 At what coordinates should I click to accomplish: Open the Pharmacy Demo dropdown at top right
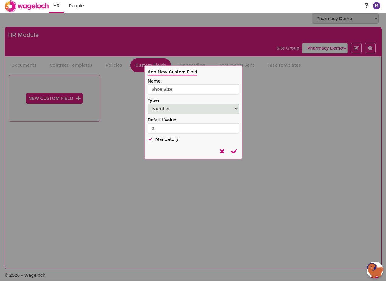click(x=345, y=19)
